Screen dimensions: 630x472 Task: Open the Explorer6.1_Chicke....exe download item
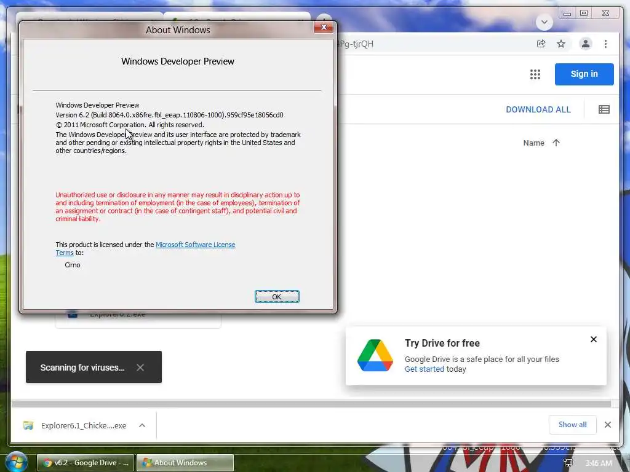(x=75, y=425)
